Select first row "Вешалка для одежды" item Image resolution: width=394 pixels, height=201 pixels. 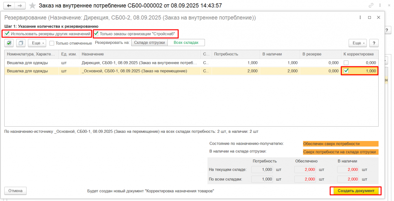click(32, 63)
